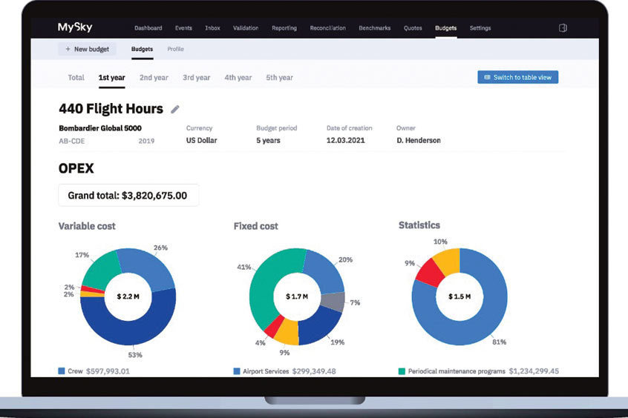
Task: Open the Dashboard menu item
Action: pos(148,28)
